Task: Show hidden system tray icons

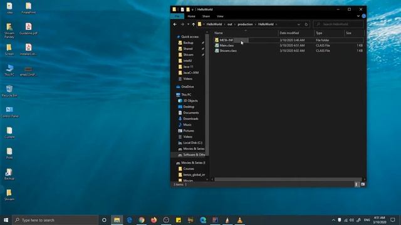Action: point(333,220)
